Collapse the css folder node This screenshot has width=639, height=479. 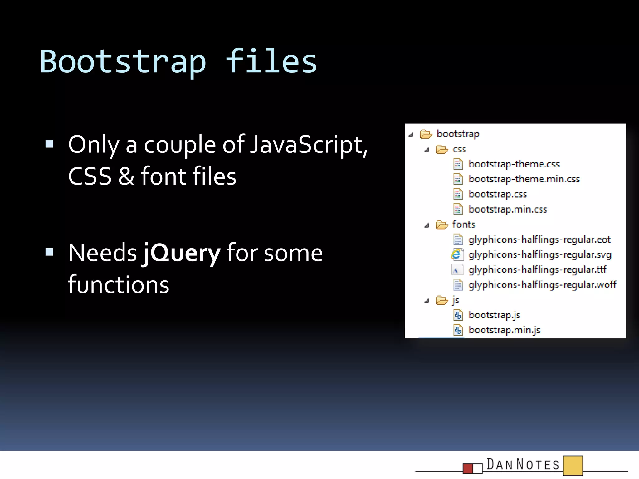pyautogui.click(x=427, y=150)
